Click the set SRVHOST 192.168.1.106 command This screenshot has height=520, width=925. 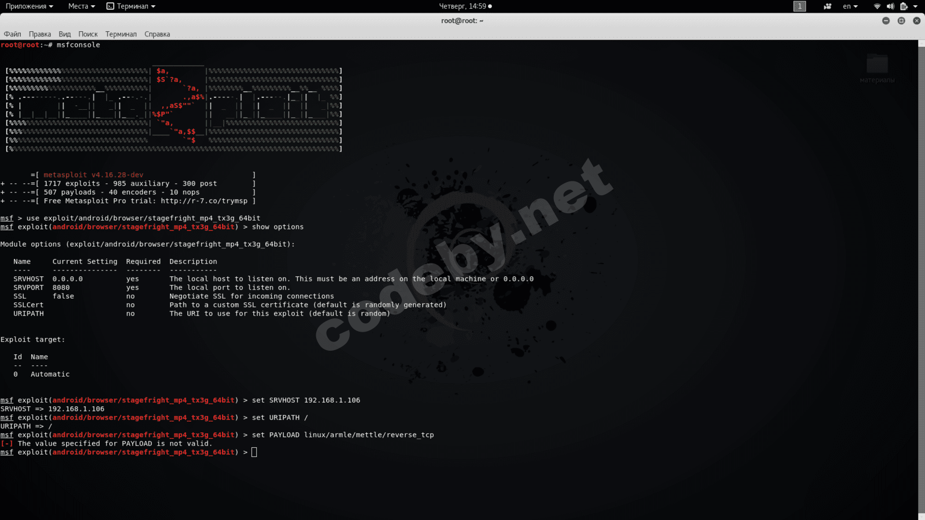click(x=306, y=400)
